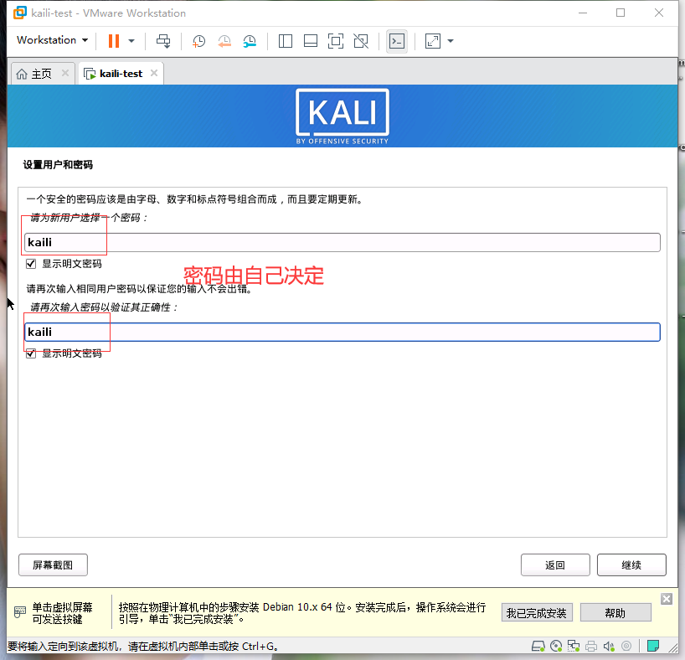Open the sound card status icon
This screenshot has width=685, height=660.
tap(609, 646)
